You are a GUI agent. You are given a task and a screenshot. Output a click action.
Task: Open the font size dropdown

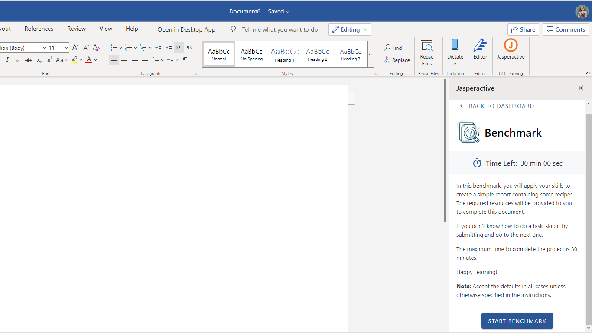coord(66,48)
